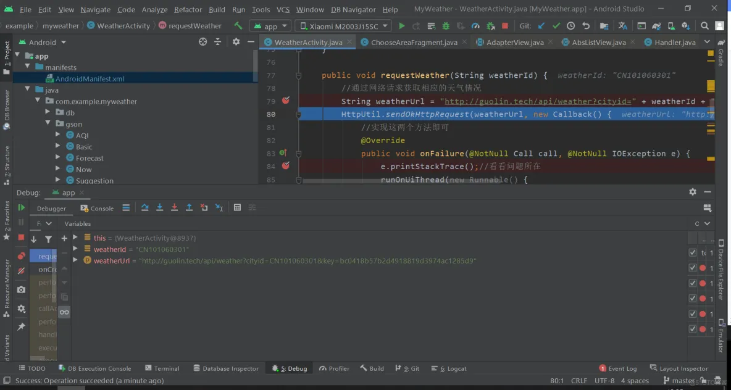Click the Step Over arrow

coord(144,207)
